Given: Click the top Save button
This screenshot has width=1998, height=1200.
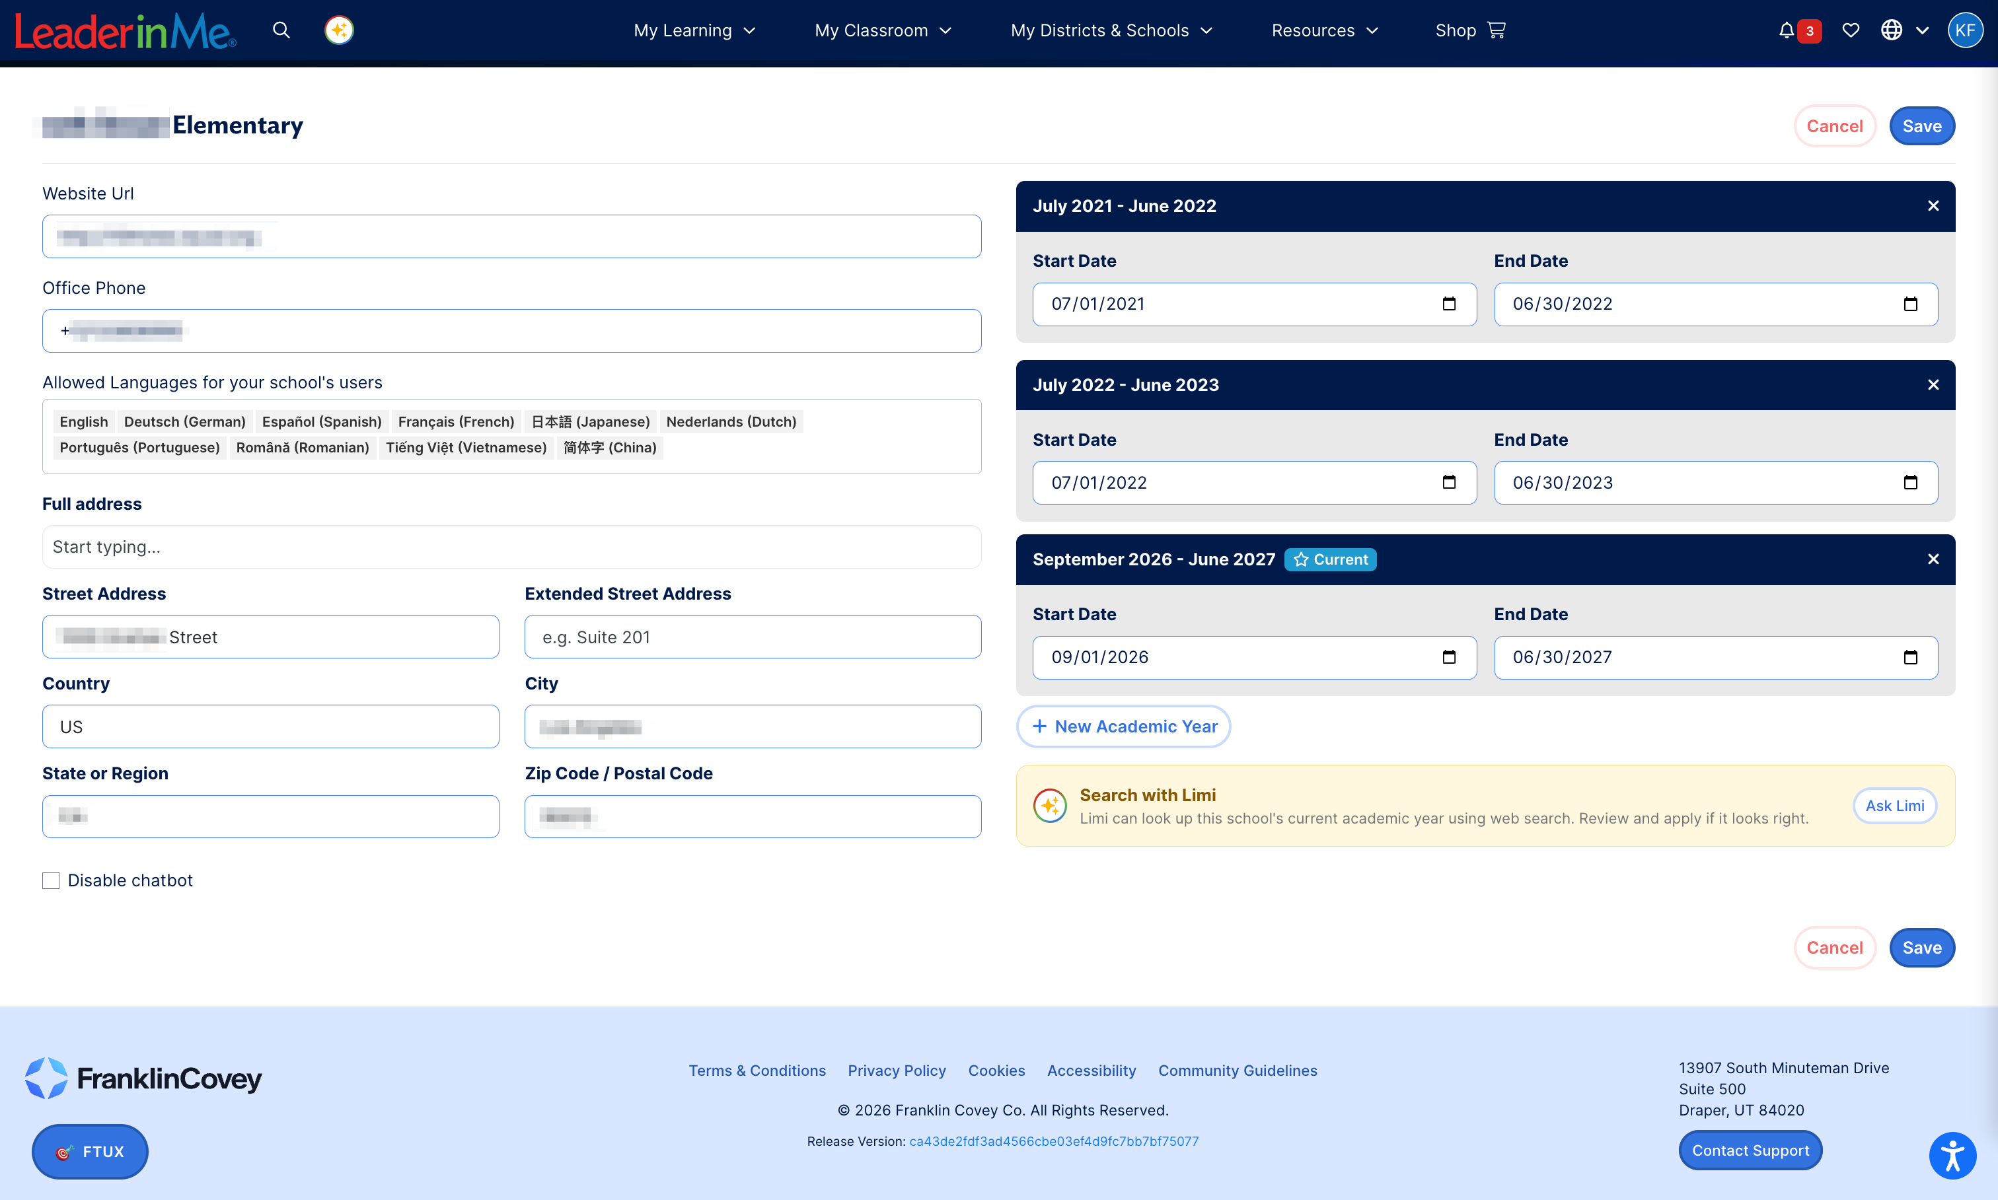Looking at the screenshot, I should coord(1922,126).
